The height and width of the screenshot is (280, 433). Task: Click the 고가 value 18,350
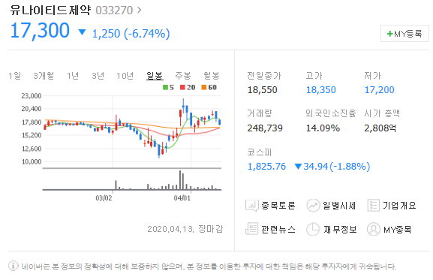[x=321, y=90]
